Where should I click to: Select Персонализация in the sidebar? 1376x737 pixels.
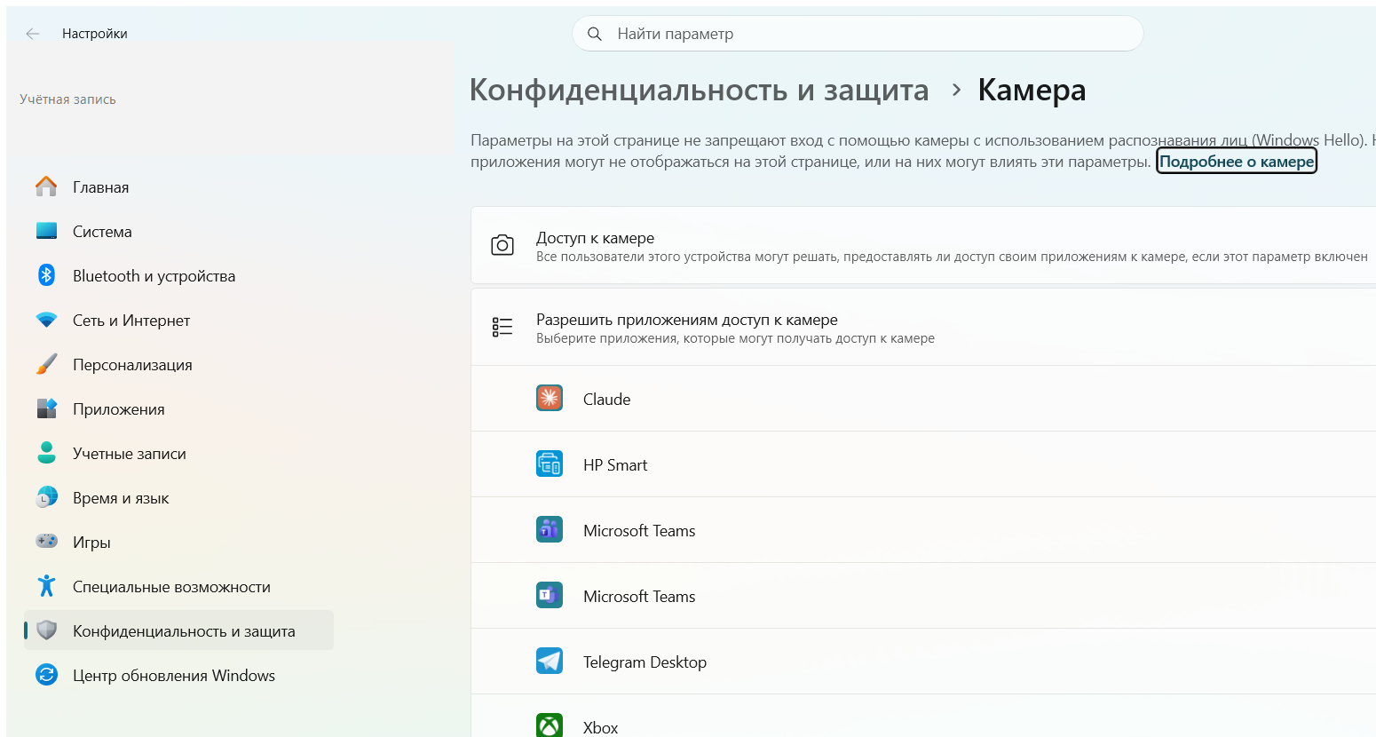coord(178,364)
